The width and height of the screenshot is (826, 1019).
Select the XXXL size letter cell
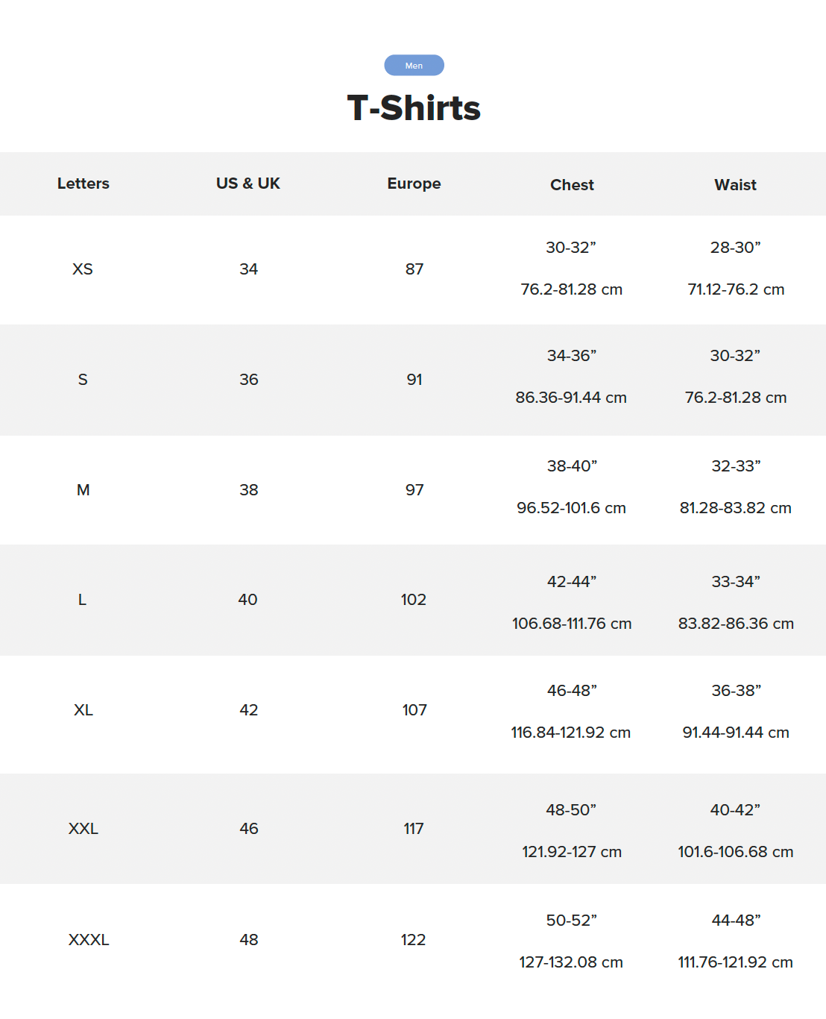pos(89,940)
